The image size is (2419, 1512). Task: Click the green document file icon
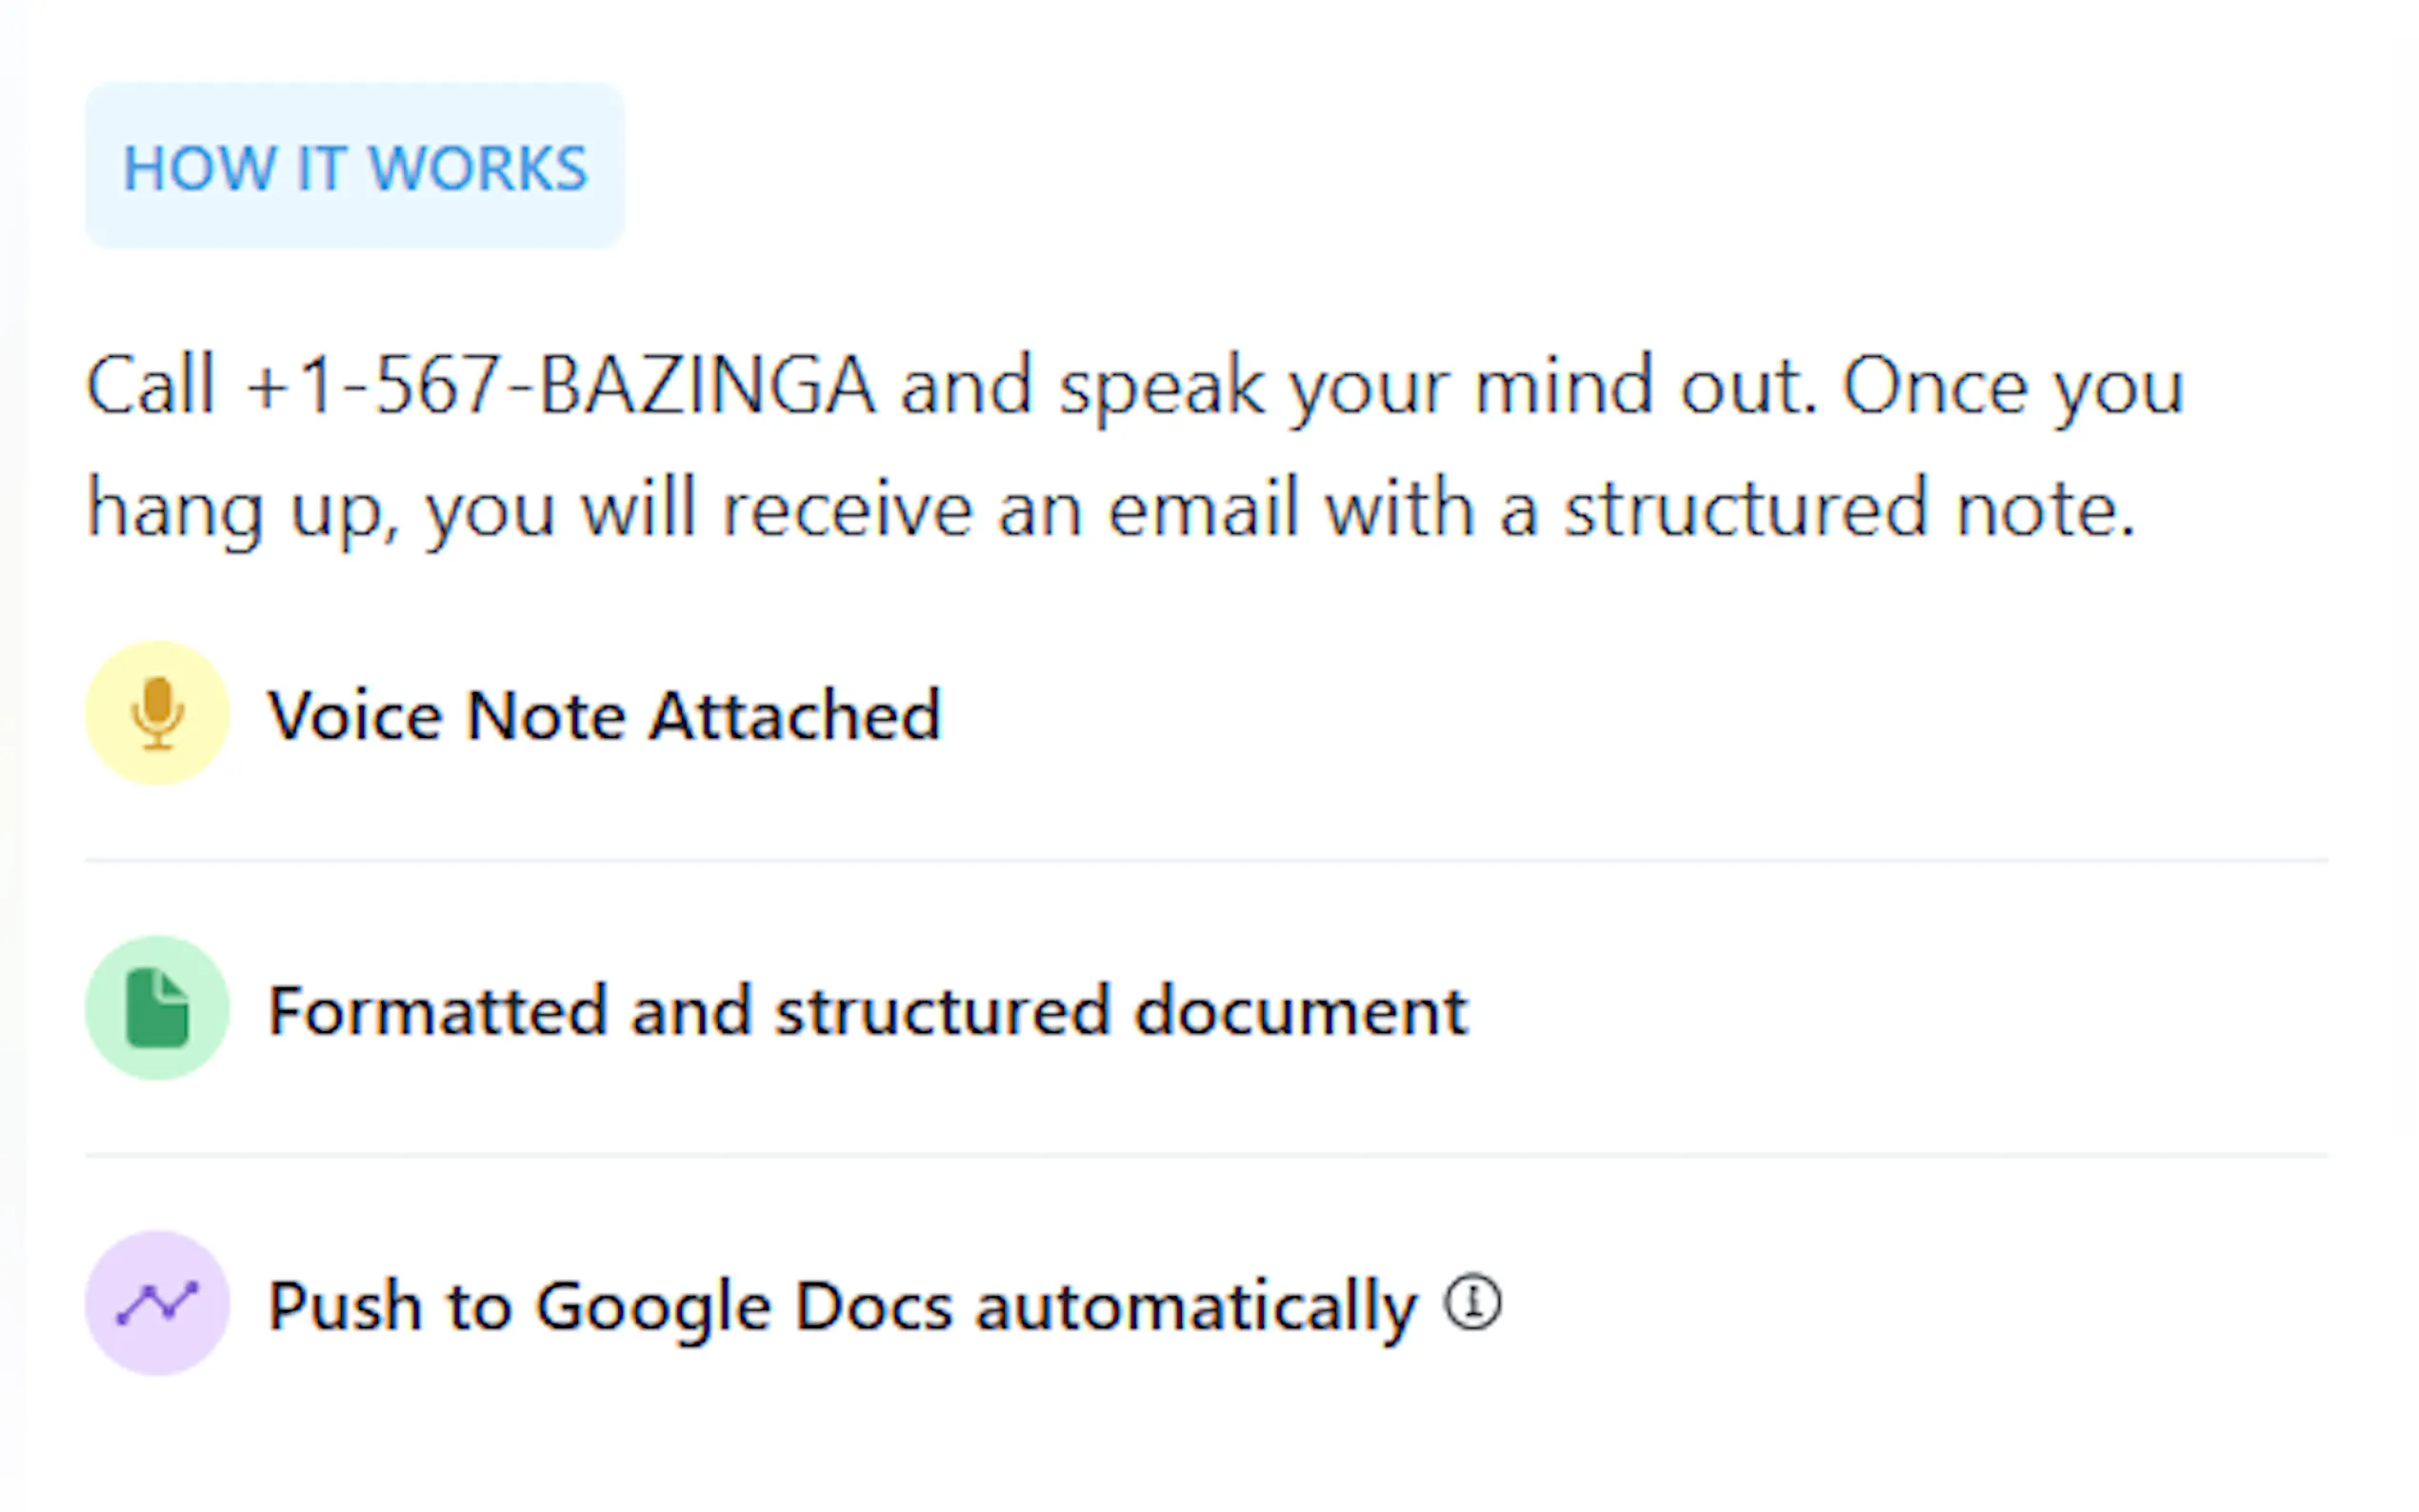pos(157,1008)
